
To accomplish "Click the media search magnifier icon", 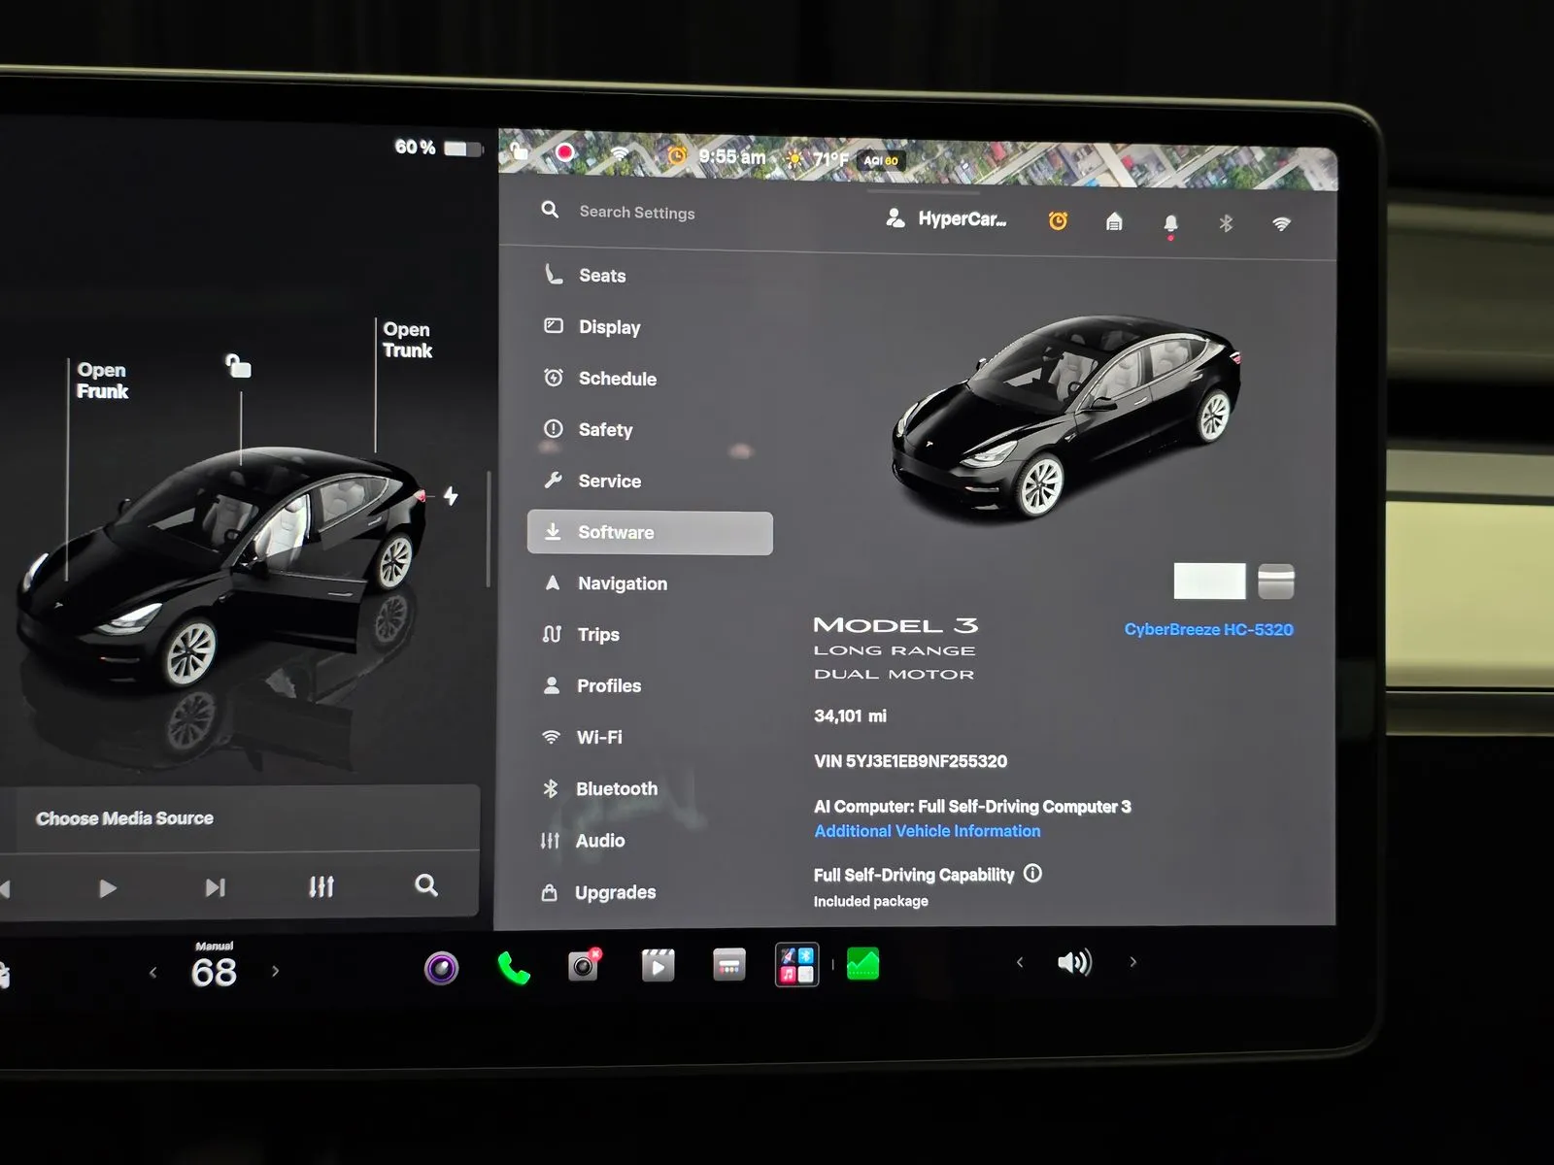I will (x=425, y=884).
